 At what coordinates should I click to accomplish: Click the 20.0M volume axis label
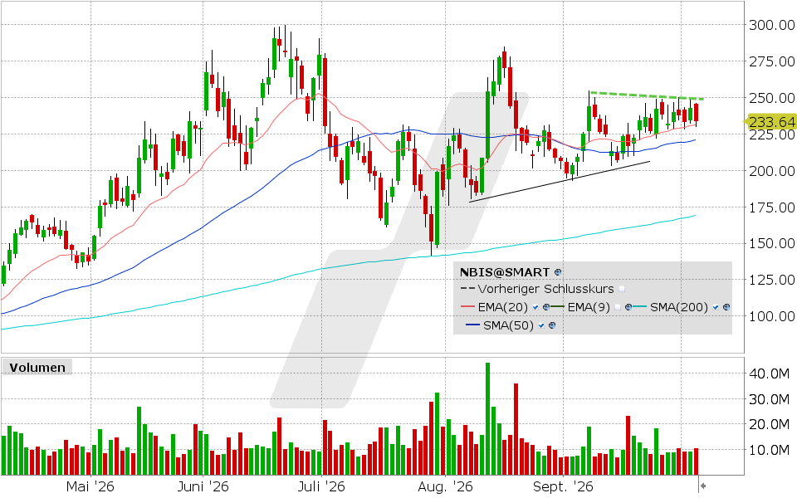coord(769,424)
